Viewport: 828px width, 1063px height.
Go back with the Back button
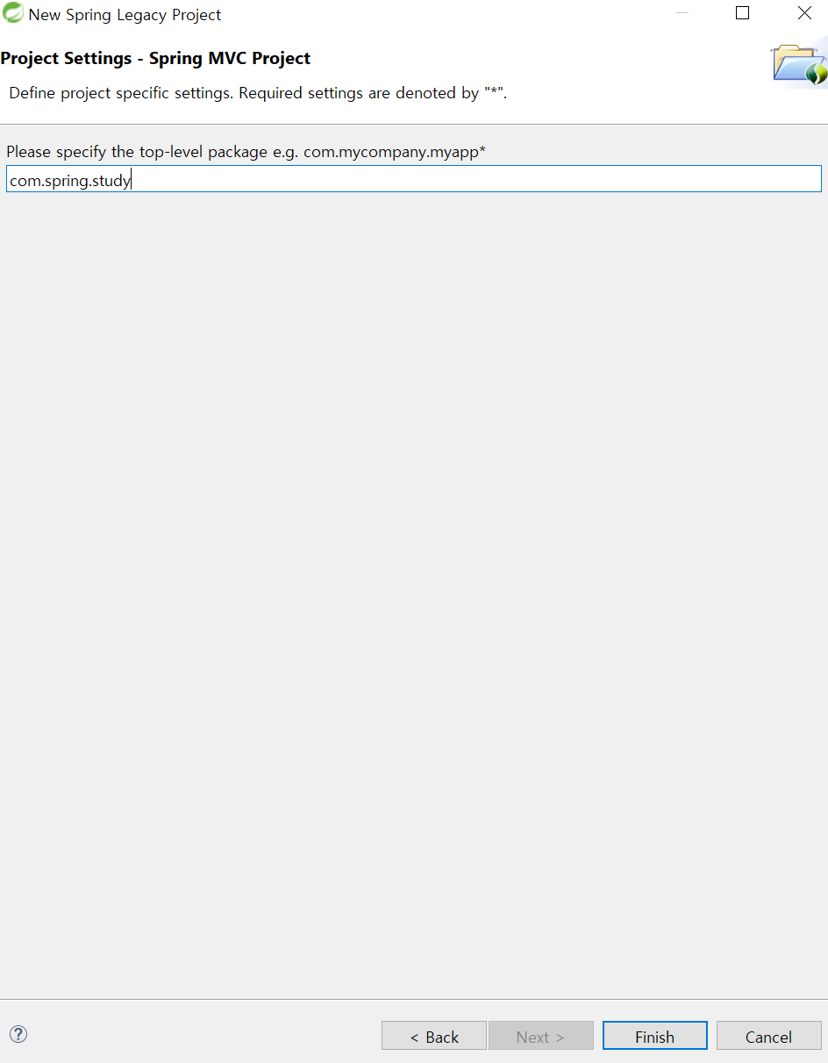coord(433,1036)
